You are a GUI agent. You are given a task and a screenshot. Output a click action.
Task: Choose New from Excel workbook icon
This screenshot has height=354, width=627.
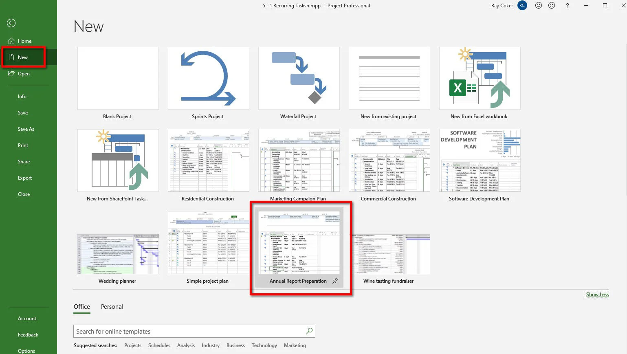pos(480,78)
